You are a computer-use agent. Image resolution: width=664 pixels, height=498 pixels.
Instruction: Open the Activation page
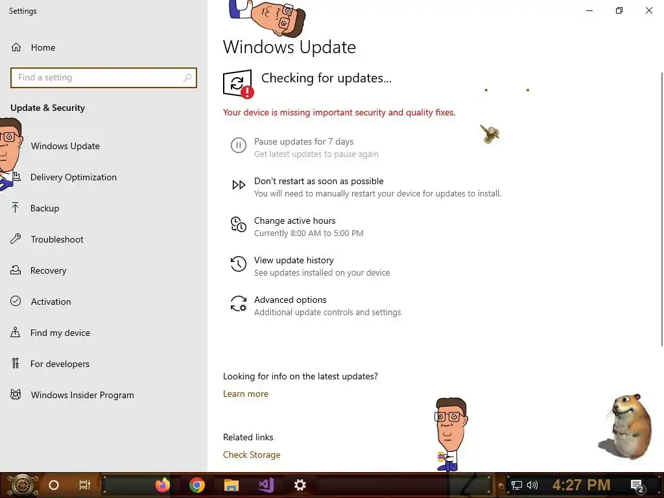point(104,302)
